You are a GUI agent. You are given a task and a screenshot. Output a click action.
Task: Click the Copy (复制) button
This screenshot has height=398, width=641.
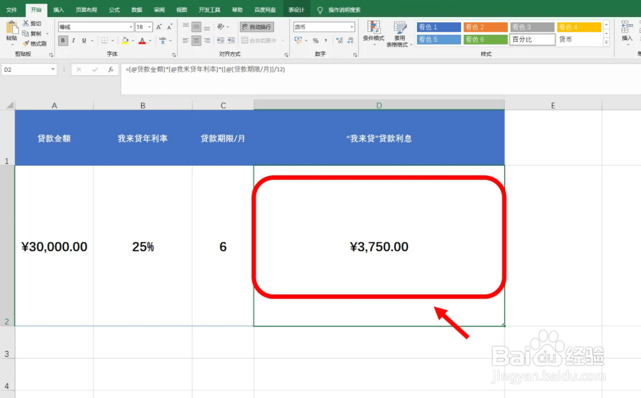(32, 34)
